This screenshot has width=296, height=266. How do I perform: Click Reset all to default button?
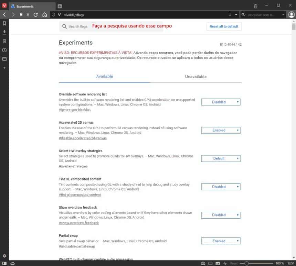[224, 26]
